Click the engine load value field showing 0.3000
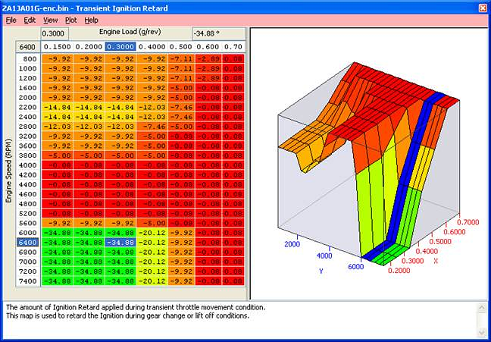The height and width of the screenshot is (342, 491). coord(54,34)
